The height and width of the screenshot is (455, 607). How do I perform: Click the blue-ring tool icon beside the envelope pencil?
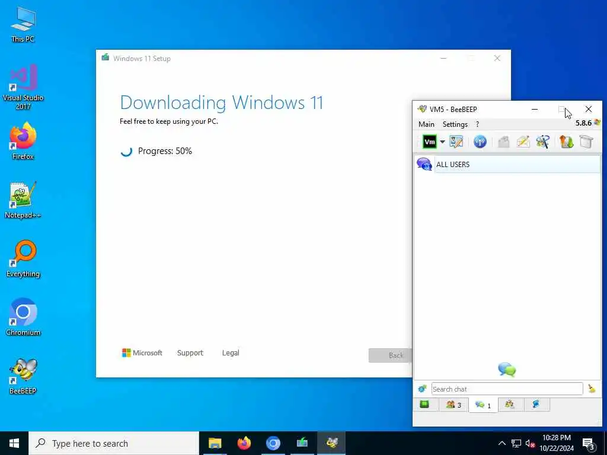(x=543, y=142)
